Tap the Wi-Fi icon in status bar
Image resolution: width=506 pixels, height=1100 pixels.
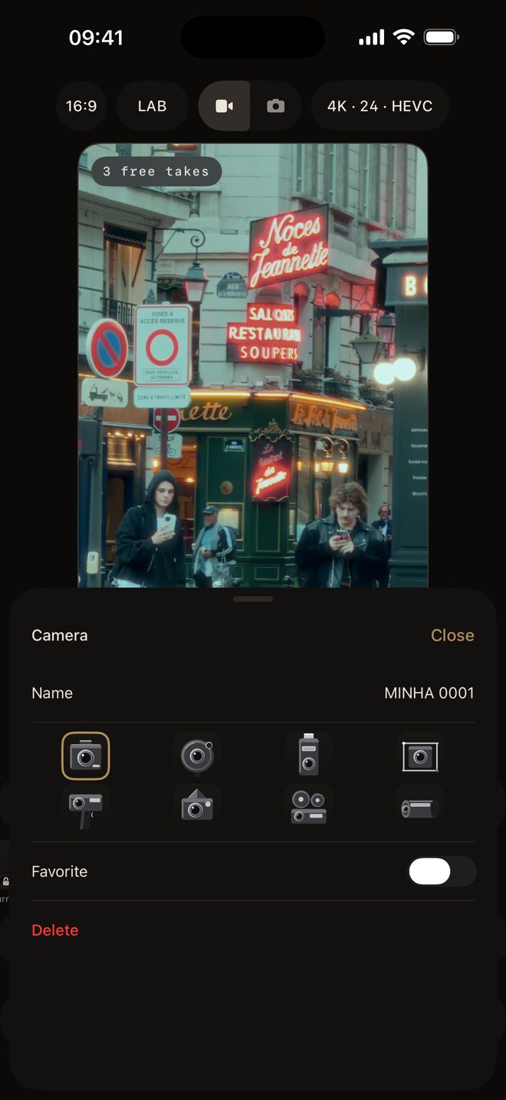click(x=403, y=37)
